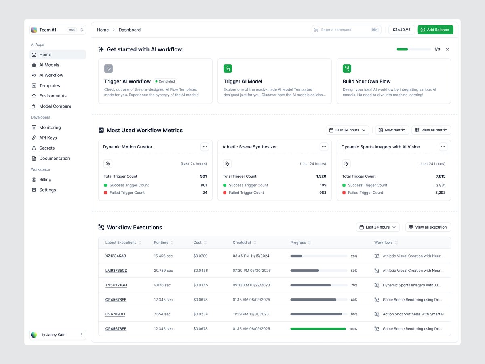
Task: Click the $3460.95 balance button
Action: click(402, 30)
